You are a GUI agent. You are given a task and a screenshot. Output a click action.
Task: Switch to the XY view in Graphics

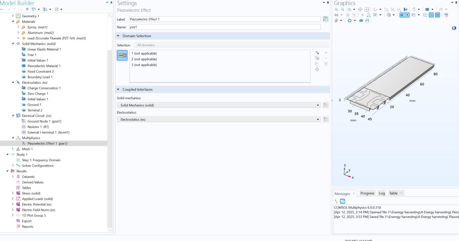[387, 9]
